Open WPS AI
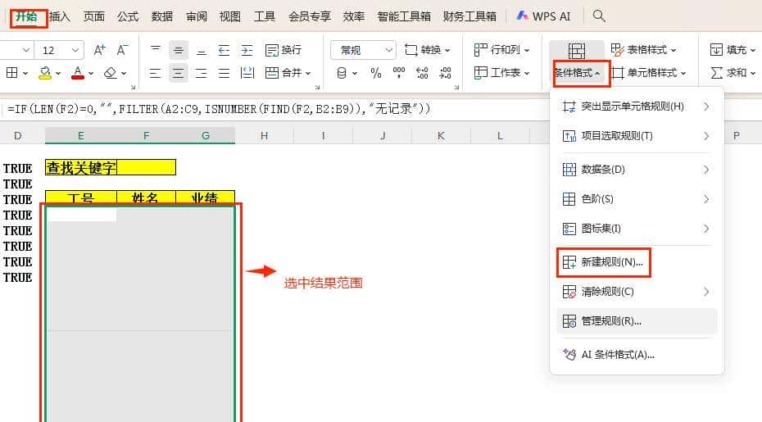762x422 pixels. 543,16
